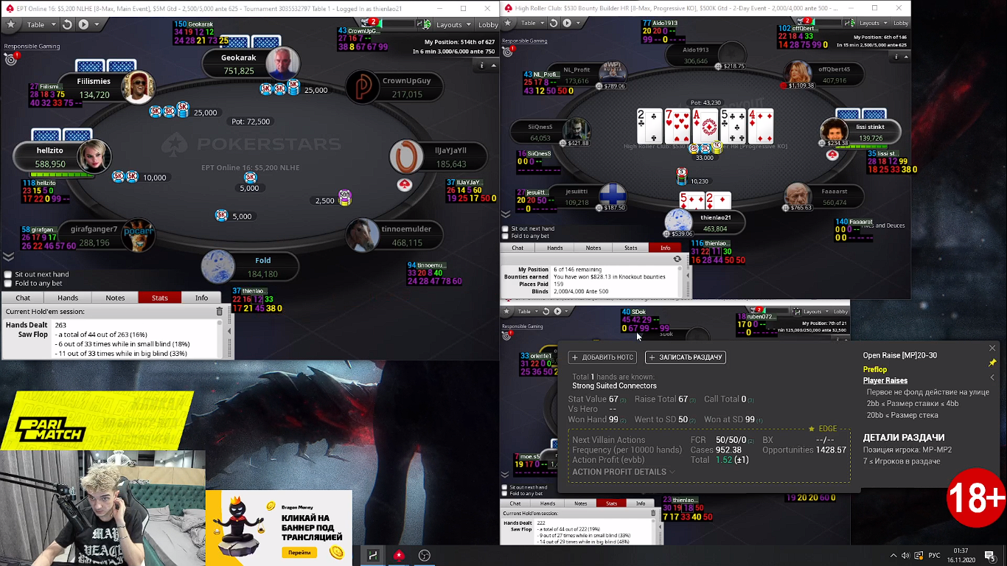The width and height of the screenshot is (1007, 566).
Task: Clear session stats with trash icon in EPT panel
Action: tap(219, 312)
